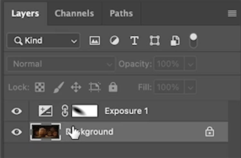Switch to the Paths tab
Image resolution: width=241 pixels, height=158 pixels.
point(121,13)
